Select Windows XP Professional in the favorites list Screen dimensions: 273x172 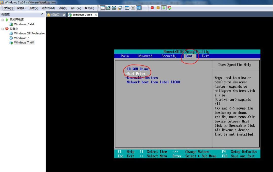pyautogui.click(x=29, y=33)
